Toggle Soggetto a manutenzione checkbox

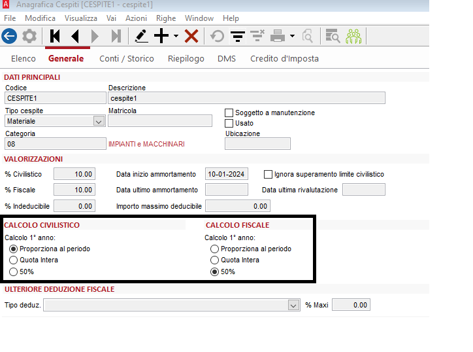tap(229, 113)
